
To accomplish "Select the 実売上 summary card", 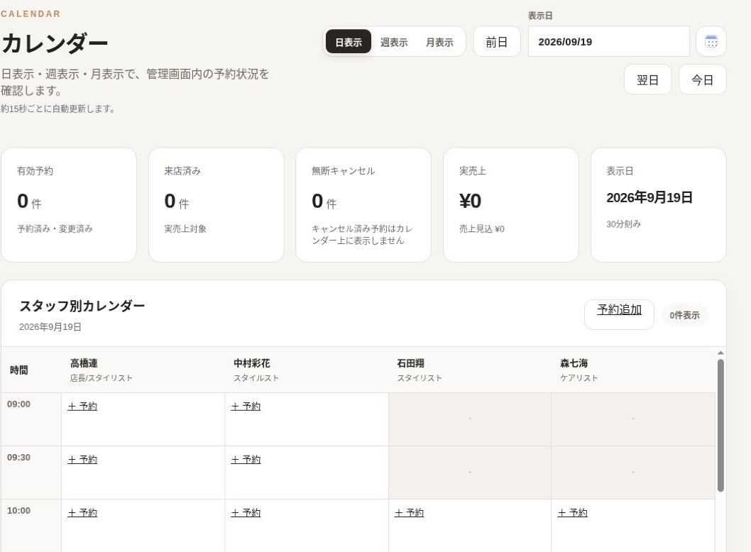I will pyautogui.click(x=511, y=205).
